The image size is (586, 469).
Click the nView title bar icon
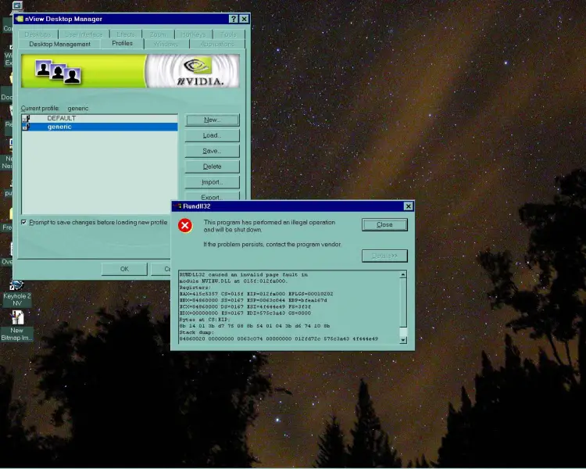tap(20, 19)
